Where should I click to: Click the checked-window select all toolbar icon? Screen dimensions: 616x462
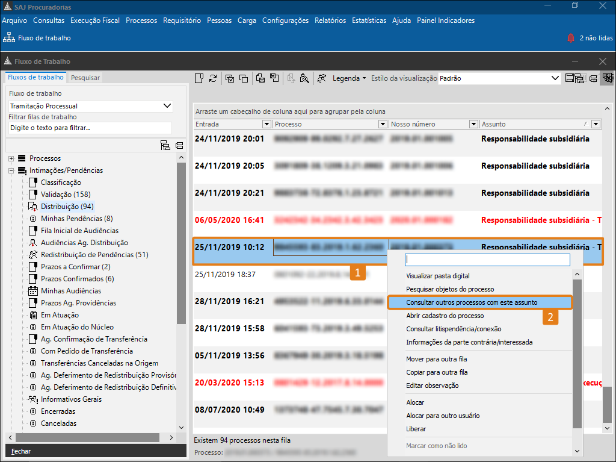[x=229, y=78]
